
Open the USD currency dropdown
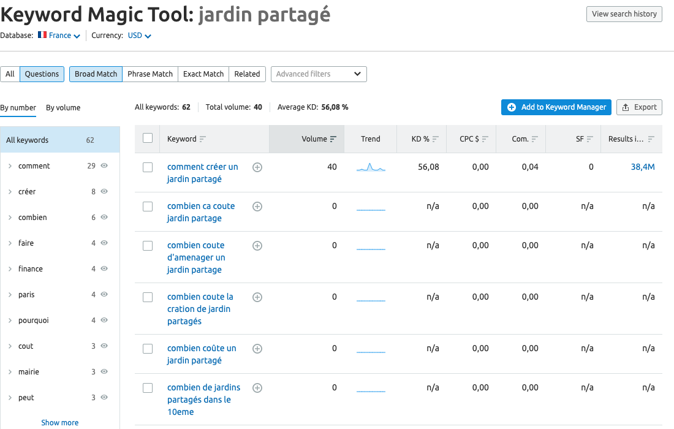click(x=139, y=36)
